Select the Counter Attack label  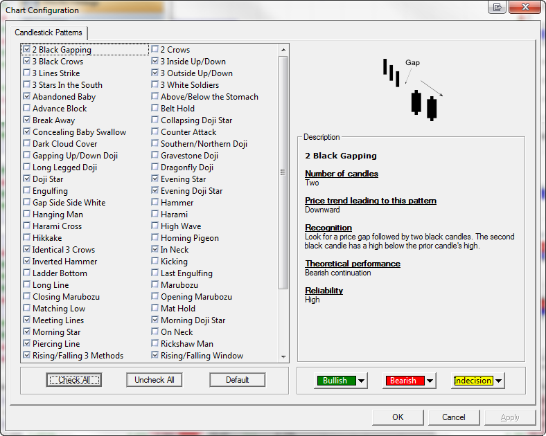[188, 132]
